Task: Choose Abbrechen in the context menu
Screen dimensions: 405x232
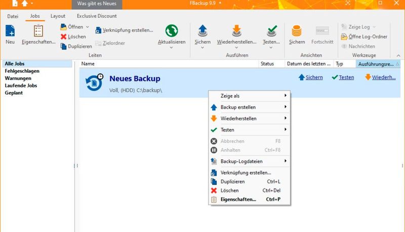Action: click(x=250, y=141)
